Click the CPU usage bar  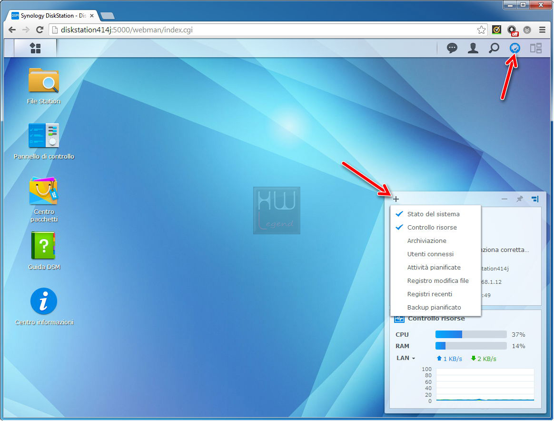pyautogui.click(x=471, y=334)
